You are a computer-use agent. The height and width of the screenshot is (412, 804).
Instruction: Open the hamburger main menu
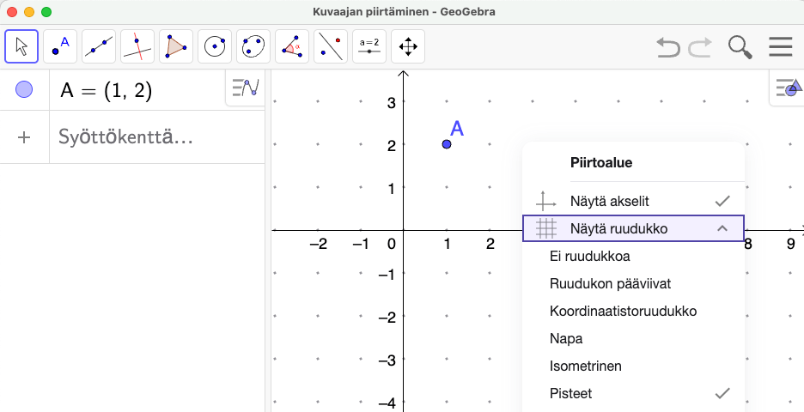781,47
